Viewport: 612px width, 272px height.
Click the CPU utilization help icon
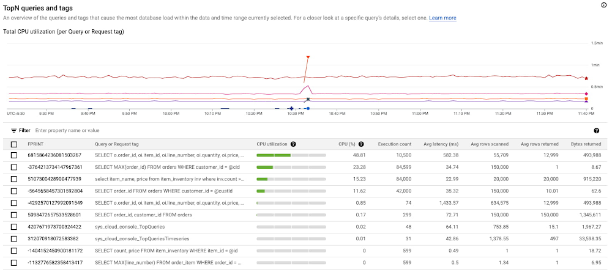[293, 144]
